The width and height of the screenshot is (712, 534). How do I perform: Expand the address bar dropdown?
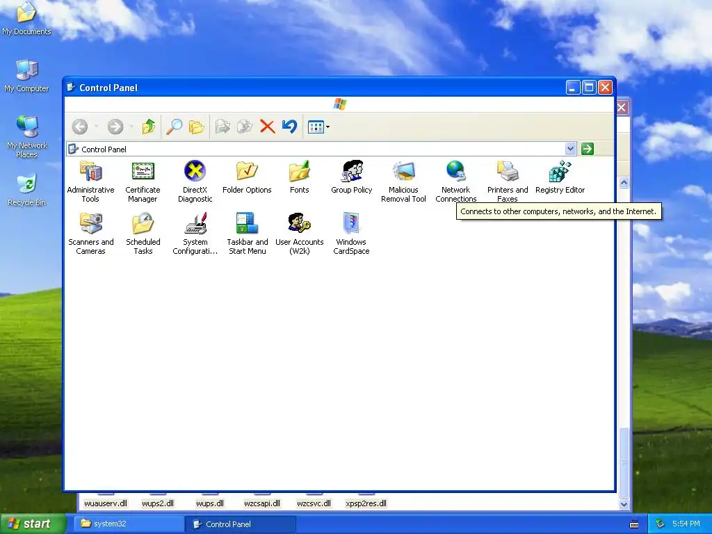pos(571,149)
